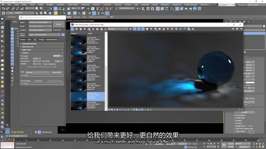The image size is (266, 149).
Task: Open Time Configuration icon
Action: 218,147
